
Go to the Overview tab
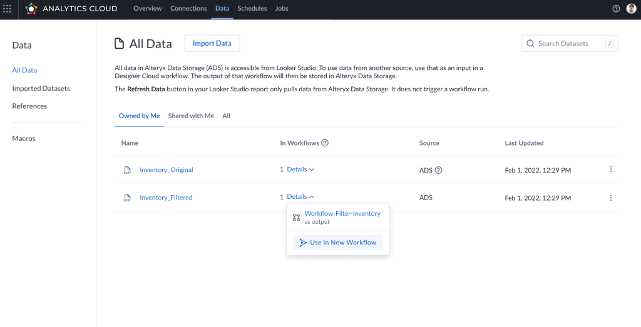click(x=148, y=9)
